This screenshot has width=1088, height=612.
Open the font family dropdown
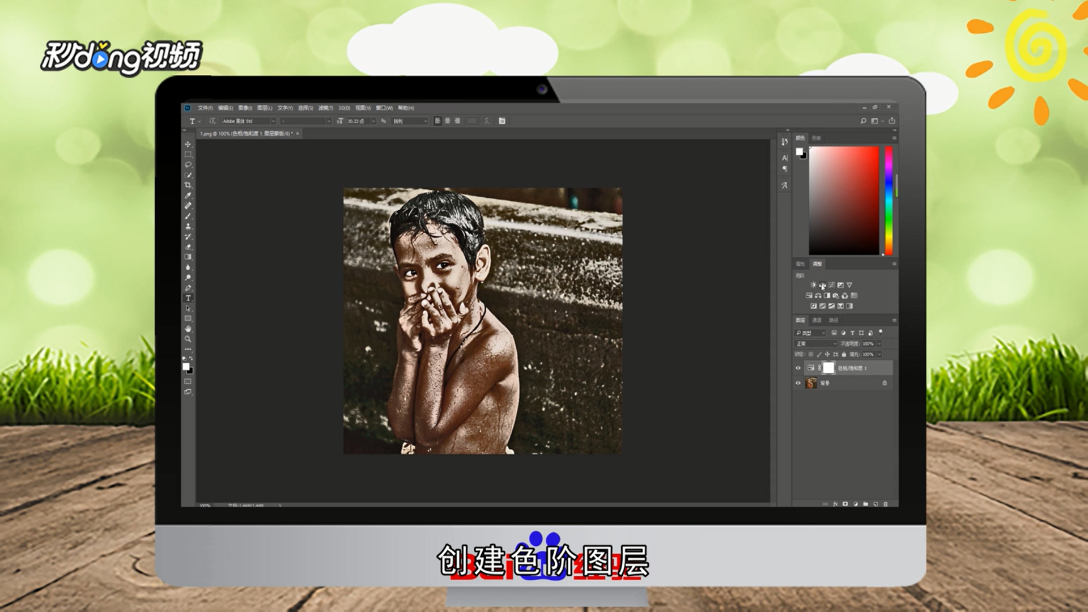[273, 121]
